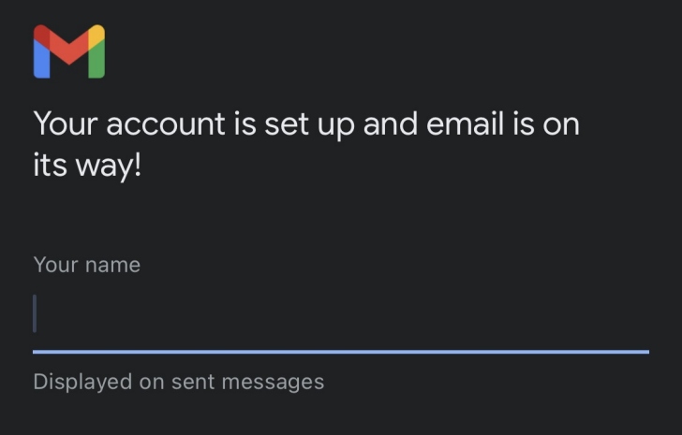Click the "its way!" heading line
This screenshot has width=682, height=435.
[x=87, y=168]
